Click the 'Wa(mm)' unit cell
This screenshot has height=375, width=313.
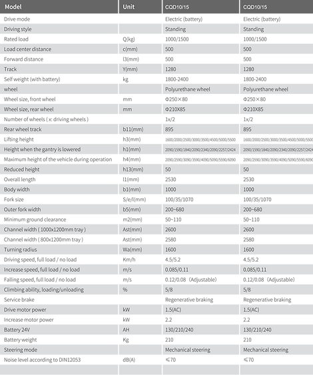pyautogui.click(x=133, y=250)
